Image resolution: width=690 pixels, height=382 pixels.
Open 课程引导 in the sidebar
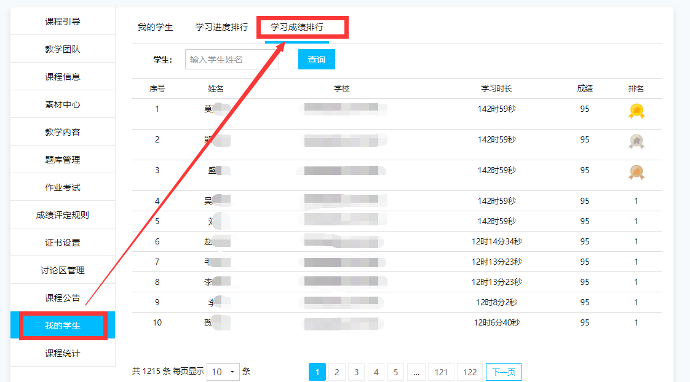63,21
